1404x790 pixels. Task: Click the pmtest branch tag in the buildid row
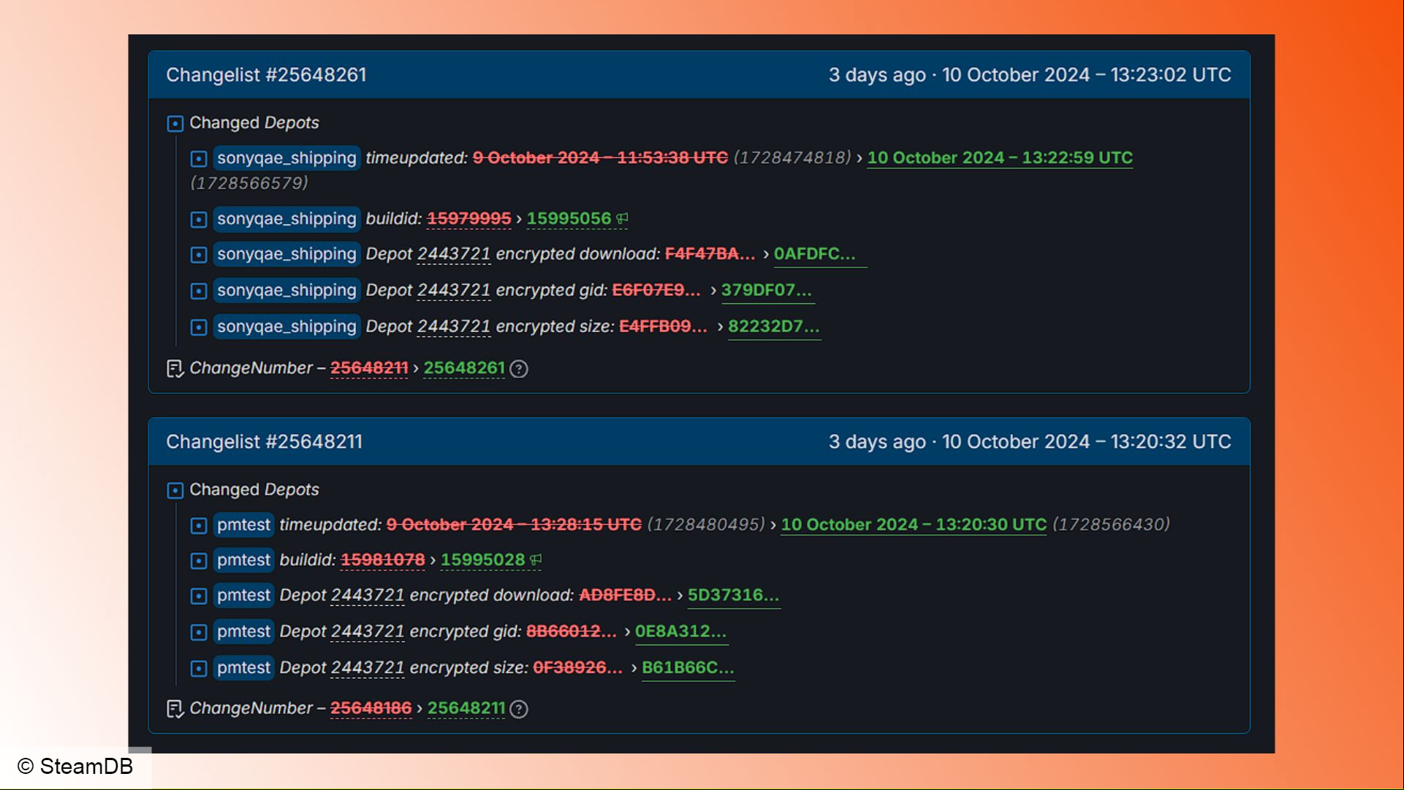[x=243, y=560]
